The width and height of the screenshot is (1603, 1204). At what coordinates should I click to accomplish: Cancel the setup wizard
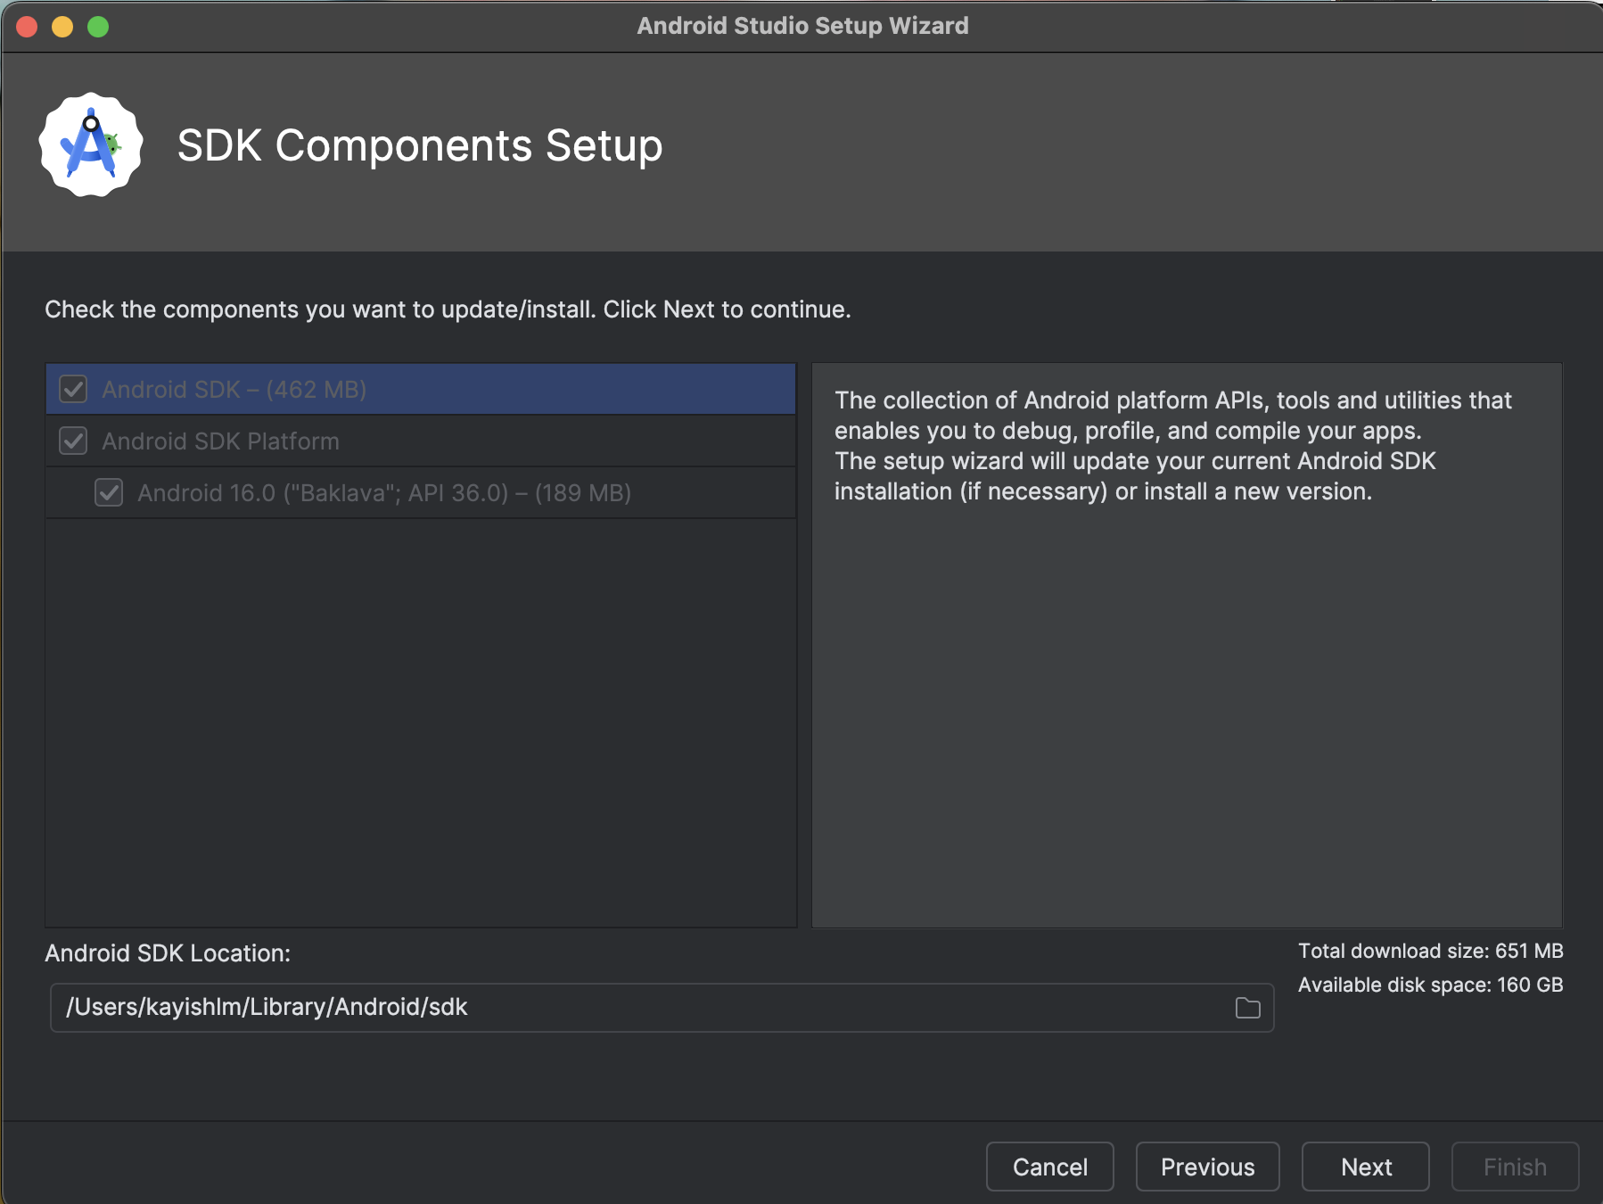click(1049, 1167)
